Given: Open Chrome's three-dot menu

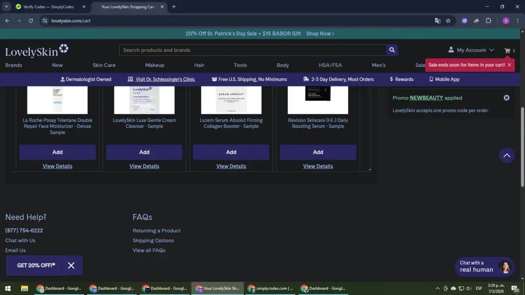Looking at the screenshot, I should (518, 21).
